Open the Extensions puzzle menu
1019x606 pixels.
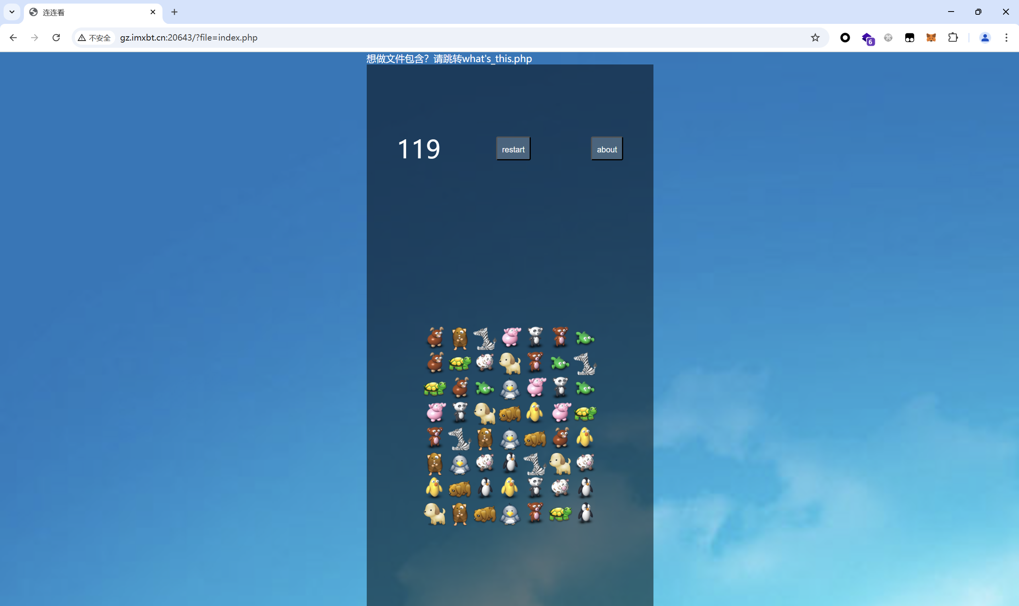point(953,37)
